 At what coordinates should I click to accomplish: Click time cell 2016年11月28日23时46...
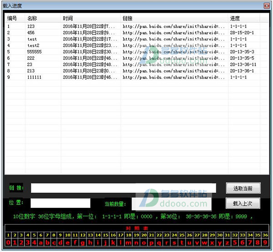(90, 77)
